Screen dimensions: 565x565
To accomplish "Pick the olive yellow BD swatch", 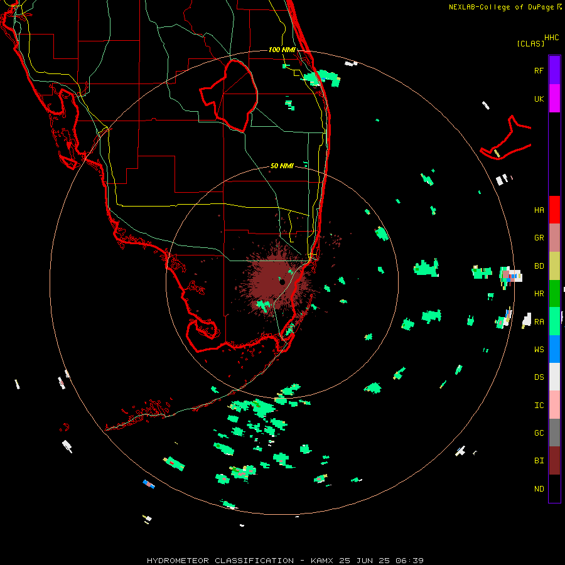I will tap(554, 266).
